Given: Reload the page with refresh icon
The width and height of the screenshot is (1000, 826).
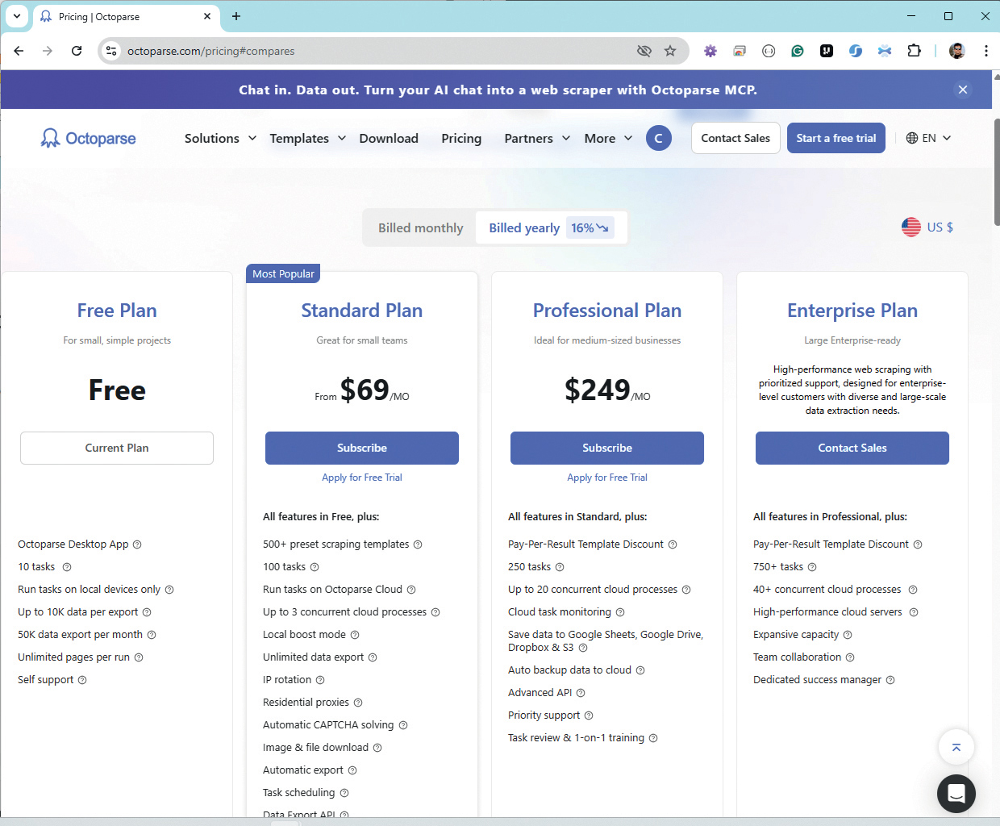Looking at the screenshot, I should (77, 51).
